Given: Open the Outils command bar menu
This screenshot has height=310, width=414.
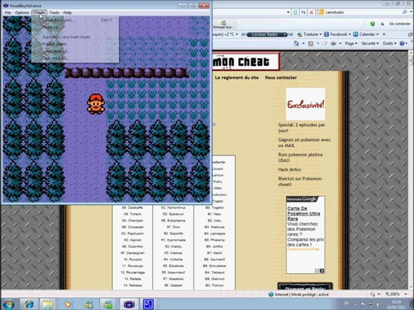Looking at the screenshot, I should (x=389, y=43).
